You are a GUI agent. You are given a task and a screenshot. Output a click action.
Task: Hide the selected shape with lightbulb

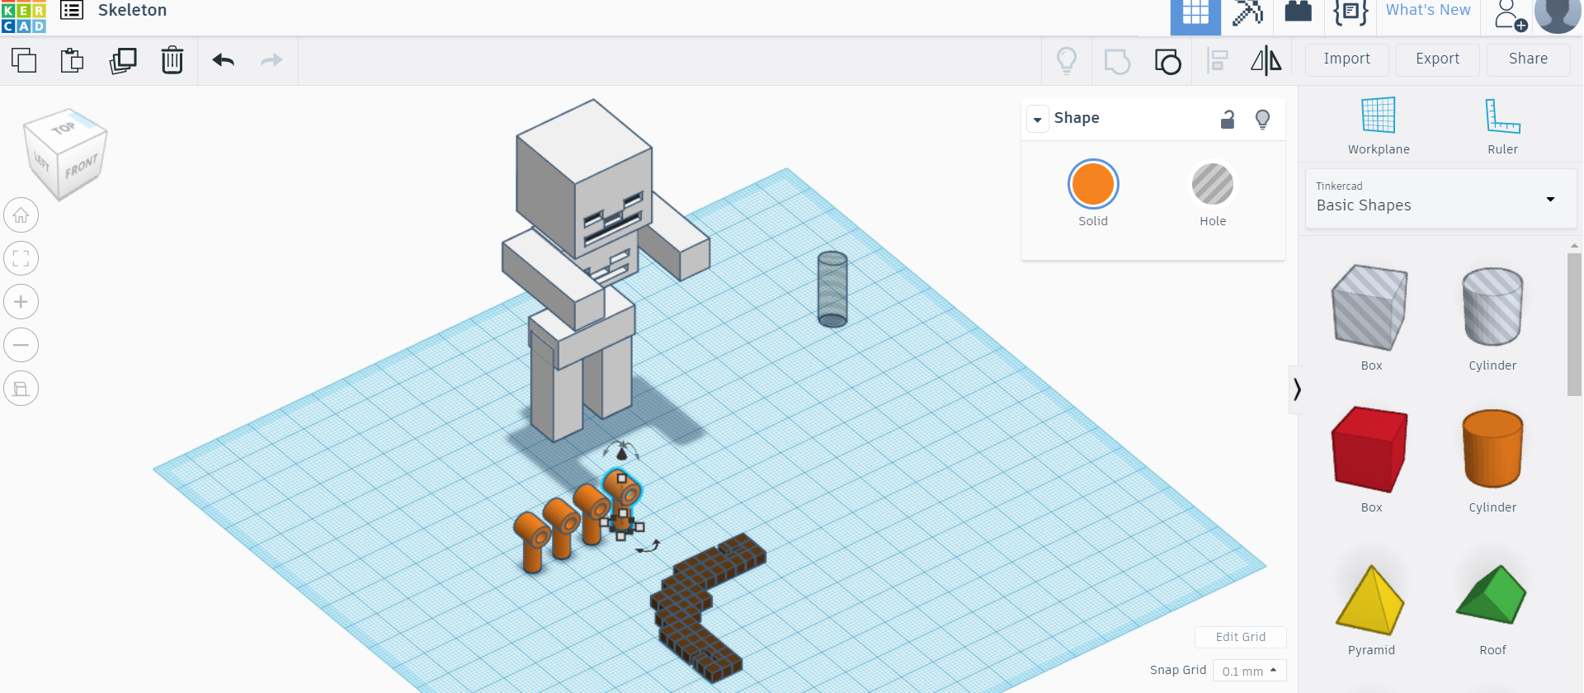coord(1262,119)
